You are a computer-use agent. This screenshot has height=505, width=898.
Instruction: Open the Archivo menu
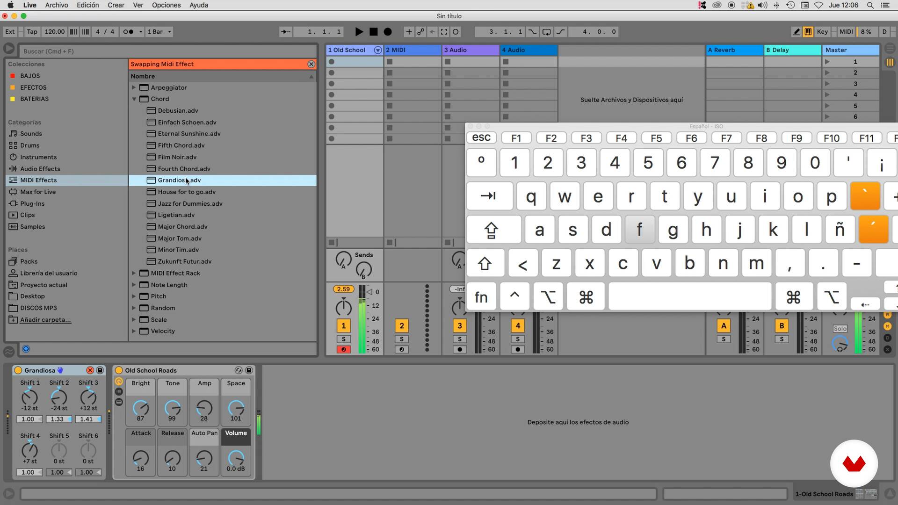point(57,5)
